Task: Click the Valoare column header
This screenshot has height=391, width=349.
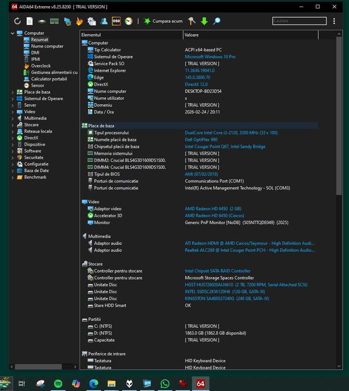Action: (x=251, y=35)
